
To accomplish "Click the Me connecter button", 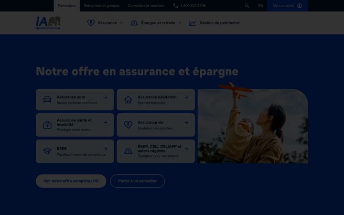I will (288, 6).
